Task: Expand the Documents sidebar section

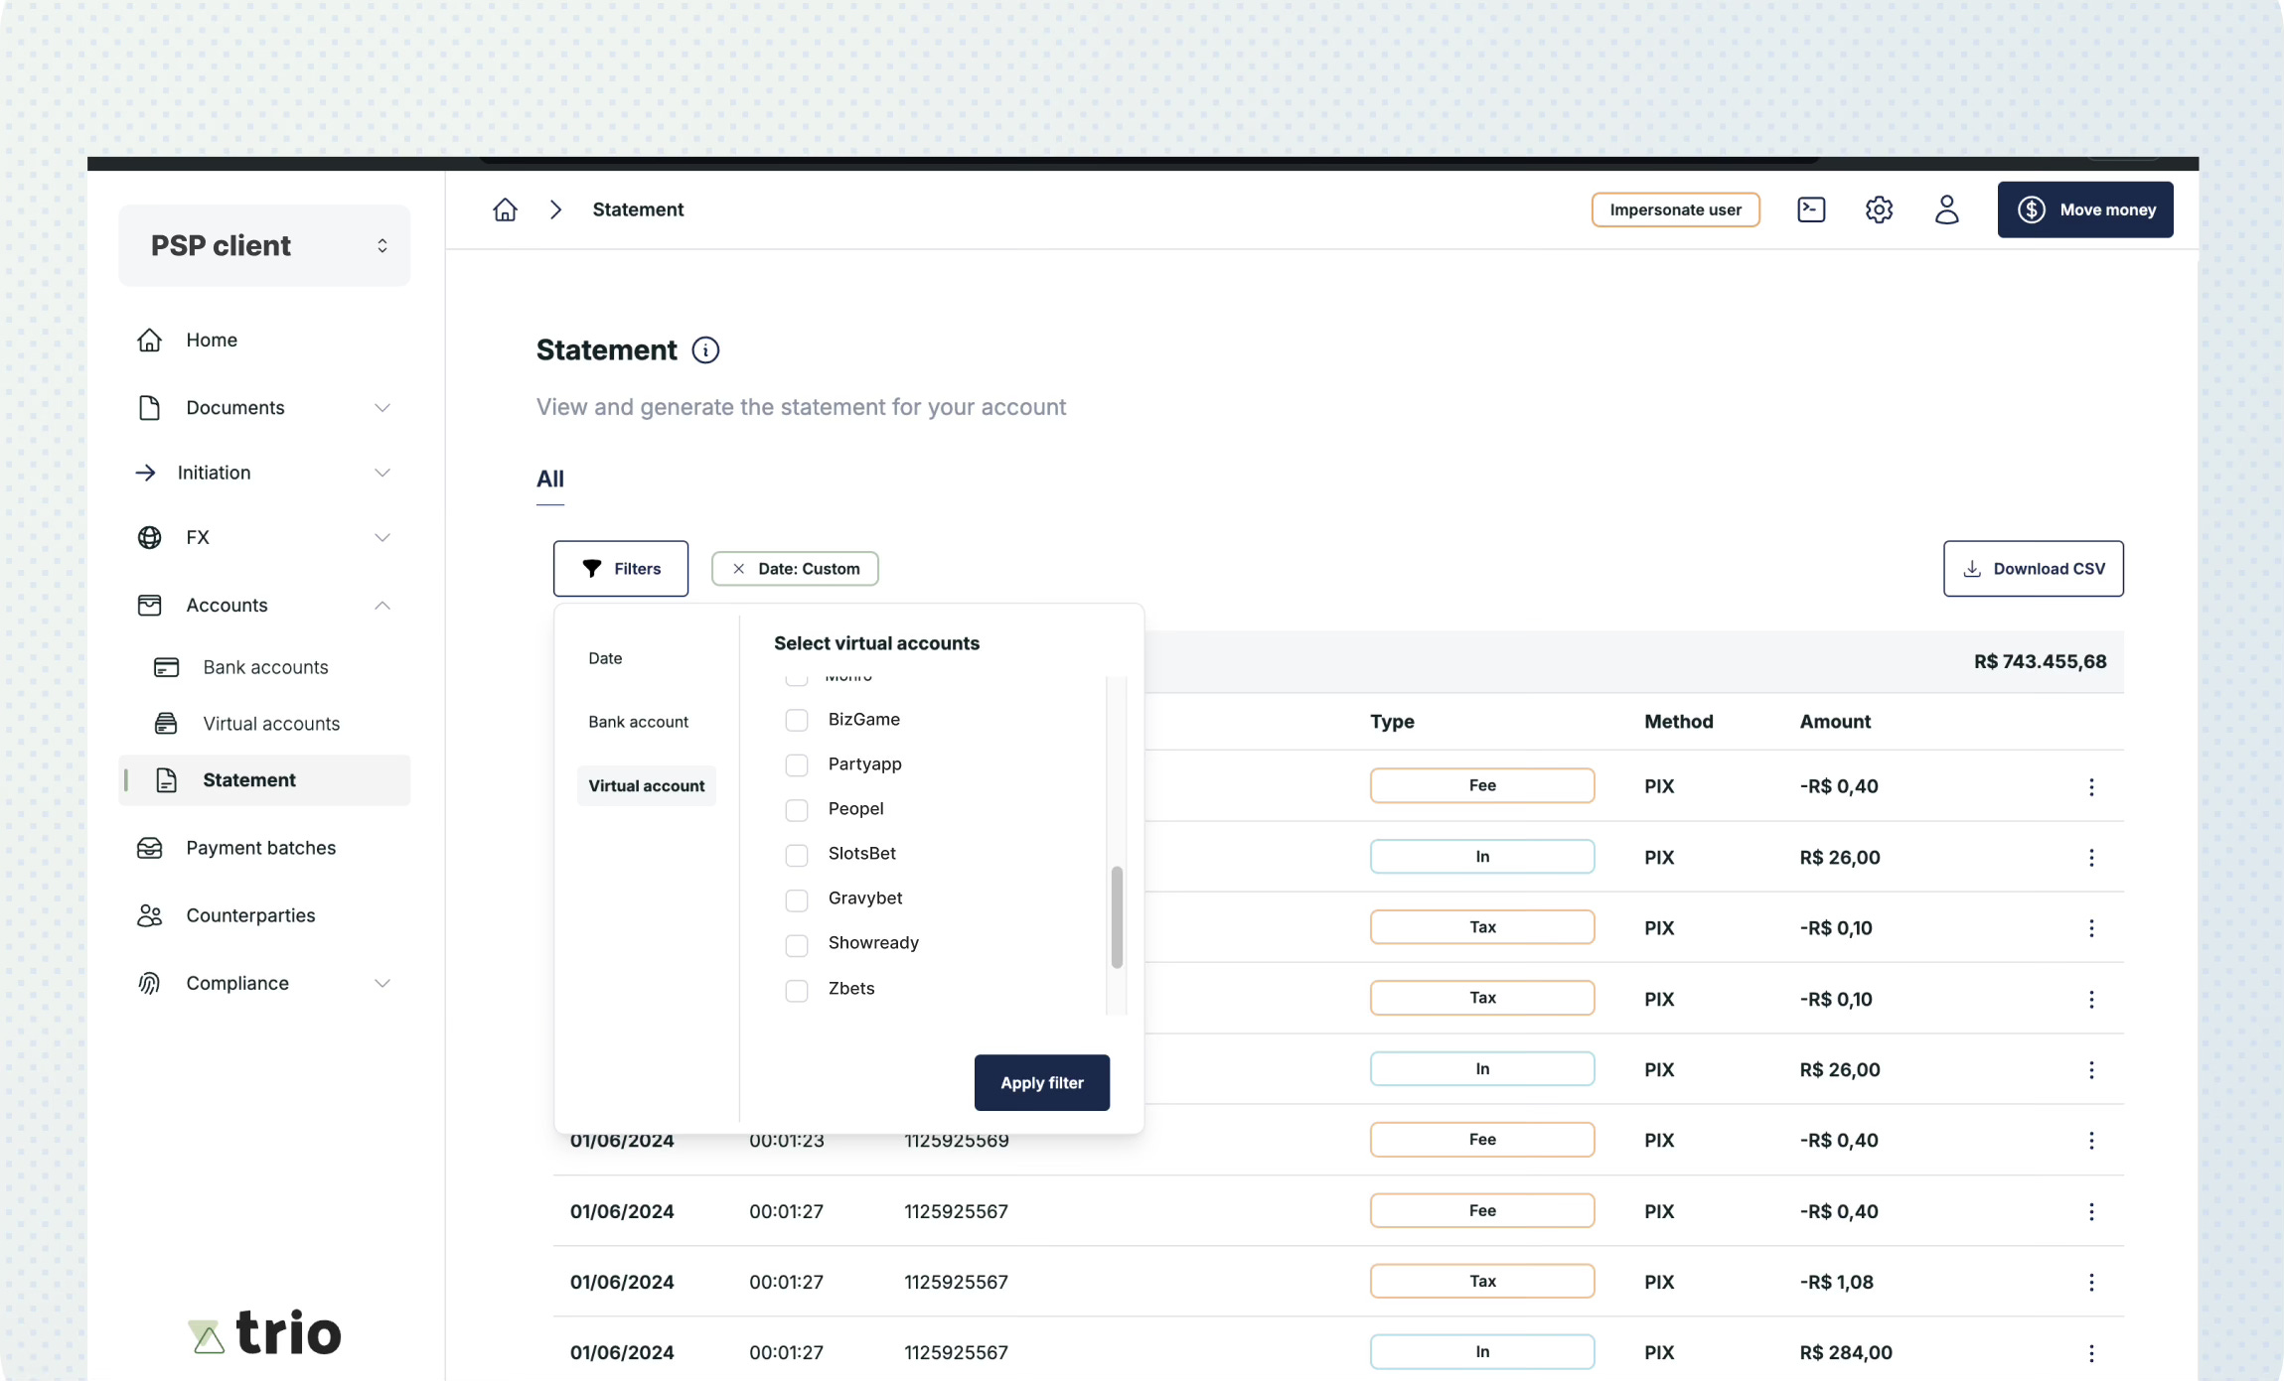Action: 381,408
